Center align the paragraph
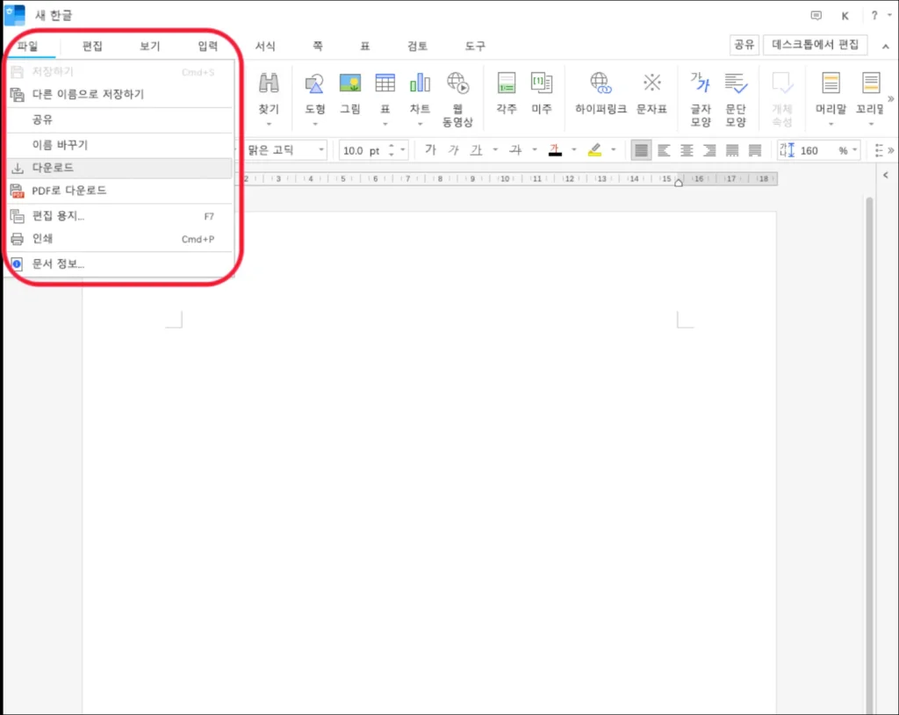Screen dimensions: 899x715 click(x=687, y=150)
